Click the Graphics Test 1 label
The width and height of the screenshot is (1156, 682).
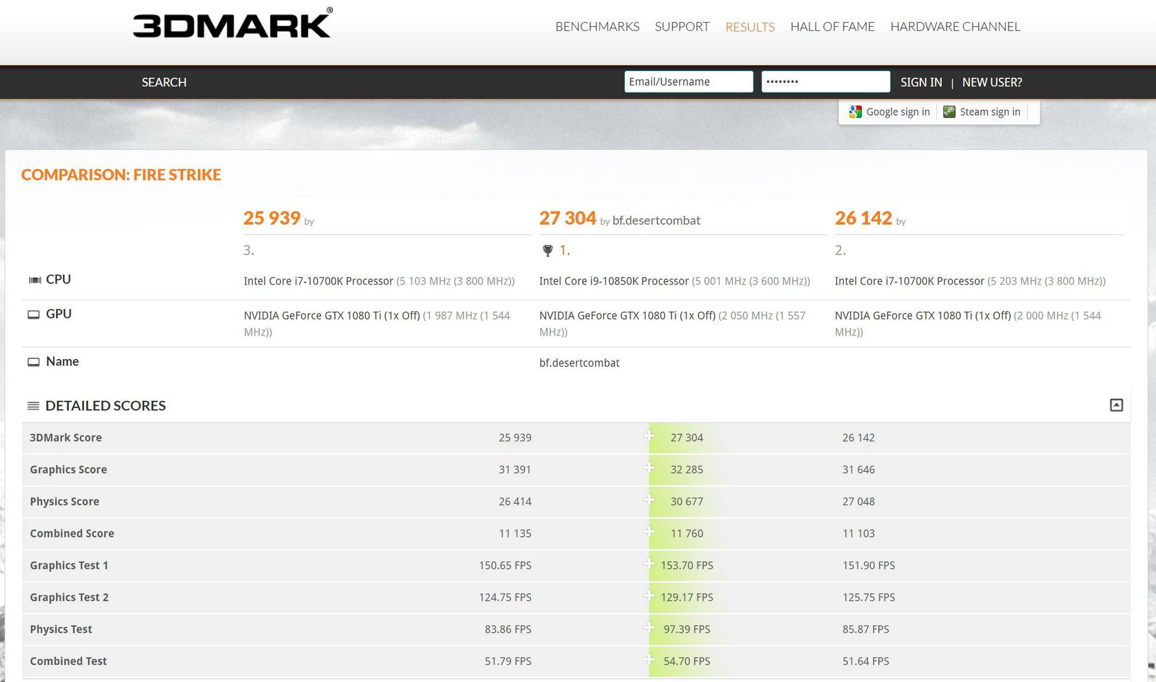[x=69, y=565]
